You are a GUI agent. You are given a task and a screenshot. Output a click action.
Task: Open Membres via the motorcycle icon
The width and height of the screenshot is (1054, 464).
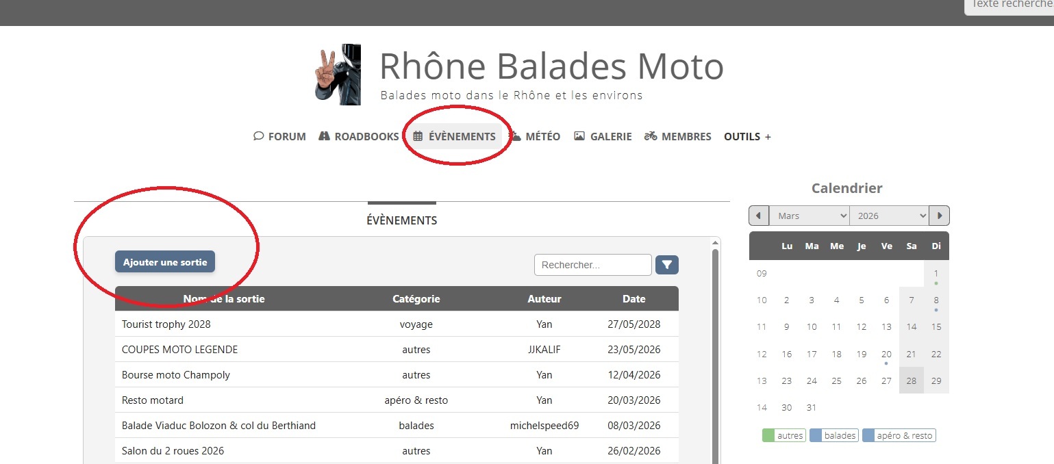pyautogui.click(x=651, y=136)
